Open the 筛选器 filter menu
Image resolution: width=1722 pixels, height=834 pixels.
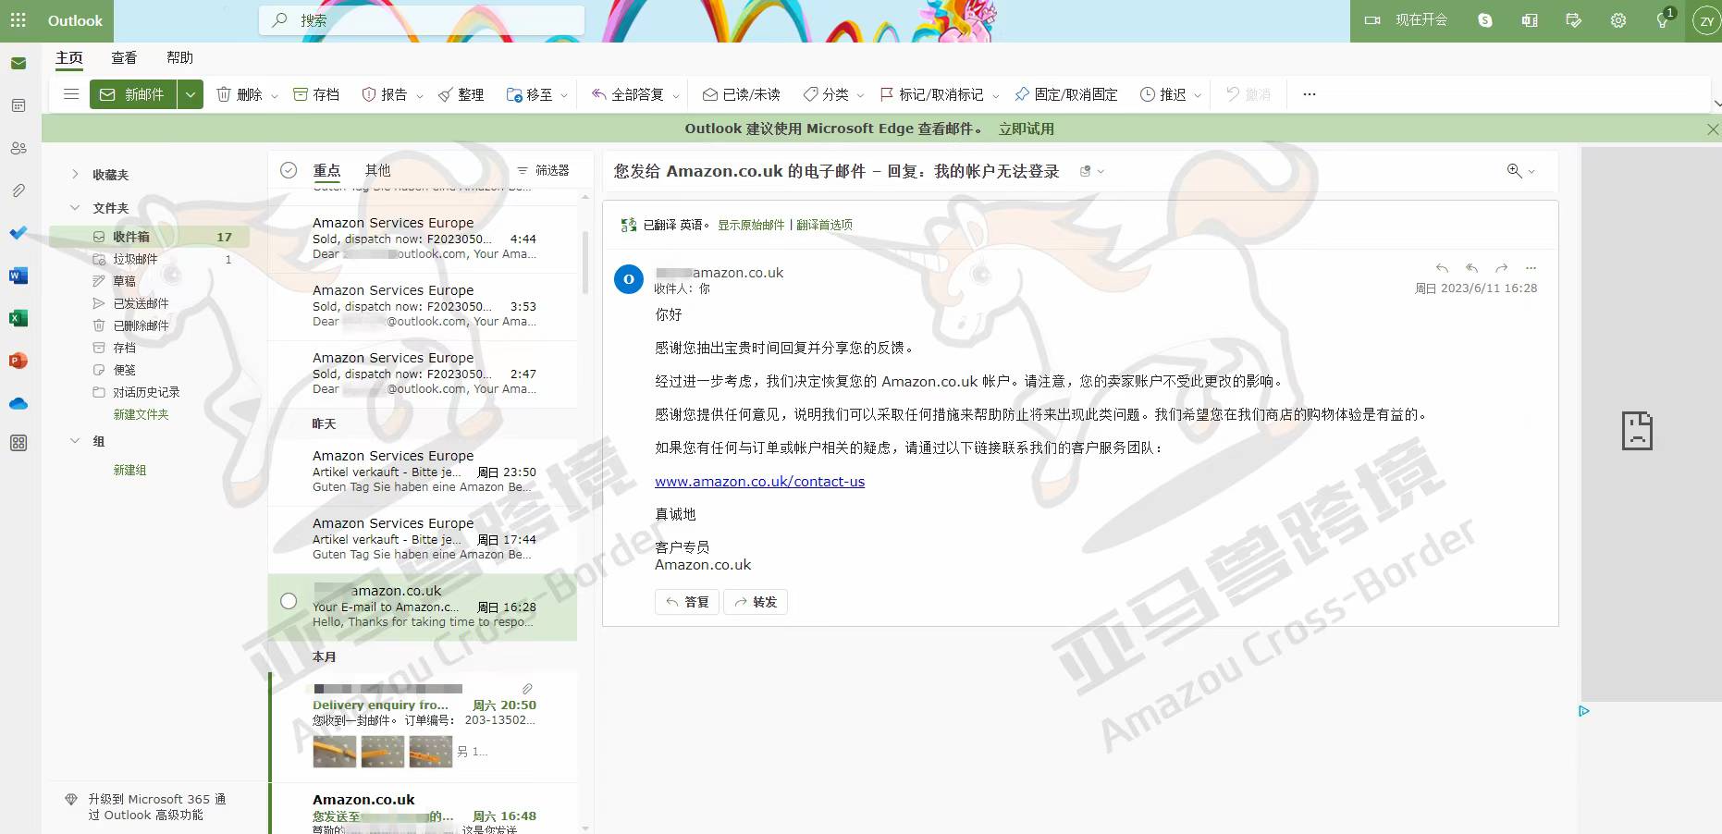tap(544, 170)
